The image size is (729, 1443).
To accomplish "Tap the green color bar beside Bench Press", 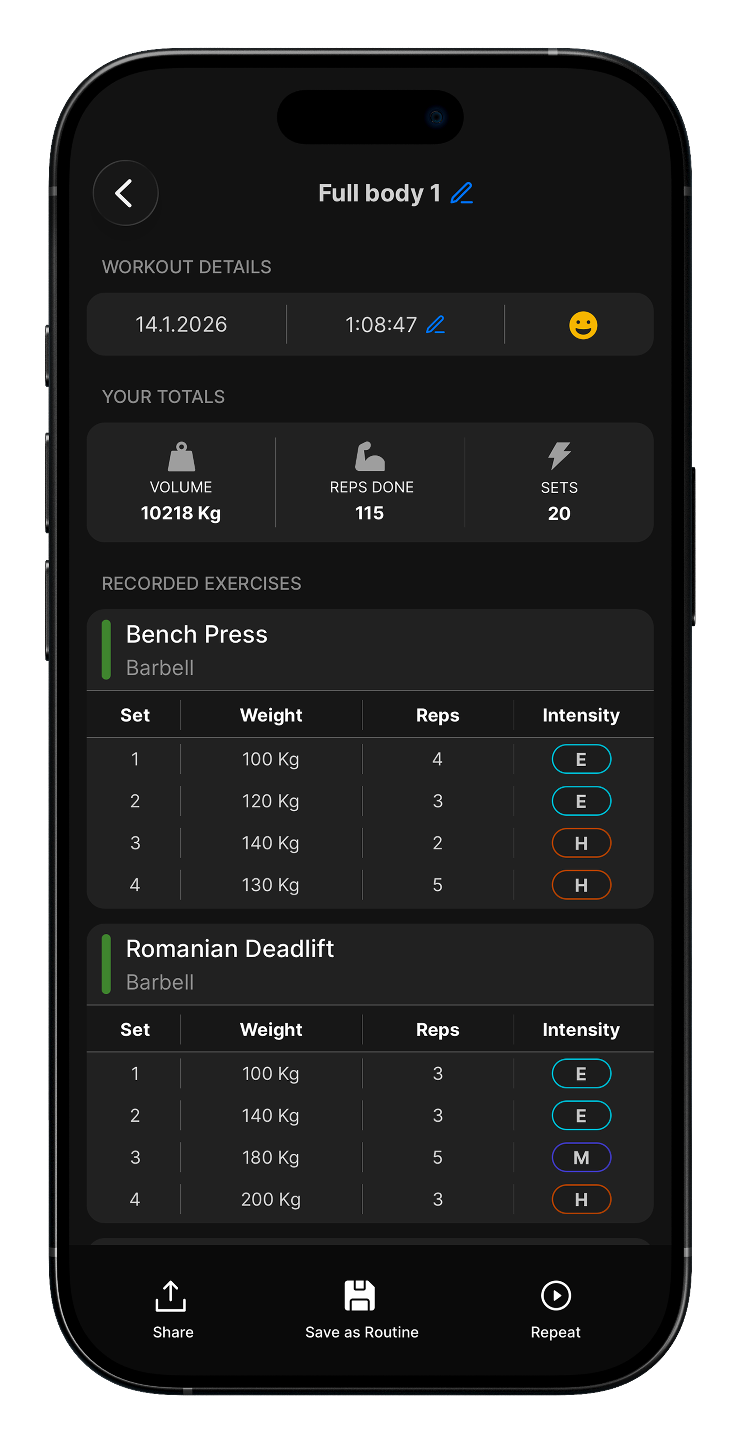I will click(x=106, y=650).
